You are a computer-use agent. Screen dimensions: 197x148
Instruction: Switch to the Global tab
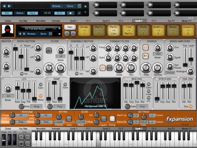coord(8,21)
